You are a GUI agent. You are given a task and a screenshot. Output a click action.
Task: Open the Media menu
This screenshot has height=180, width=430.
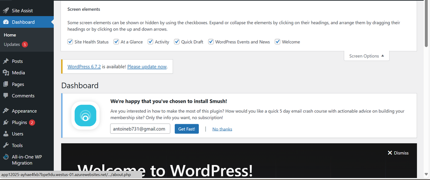[27, 73]
